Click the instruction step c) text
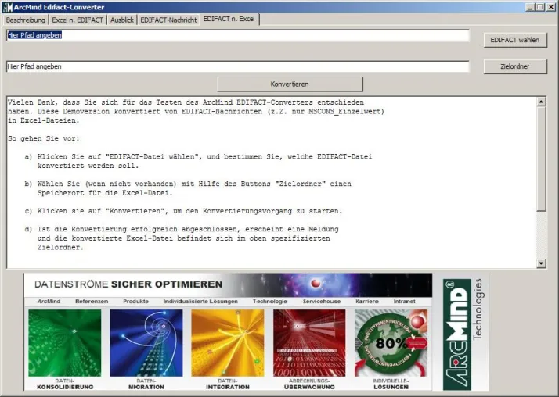 [x=183, y=211]
